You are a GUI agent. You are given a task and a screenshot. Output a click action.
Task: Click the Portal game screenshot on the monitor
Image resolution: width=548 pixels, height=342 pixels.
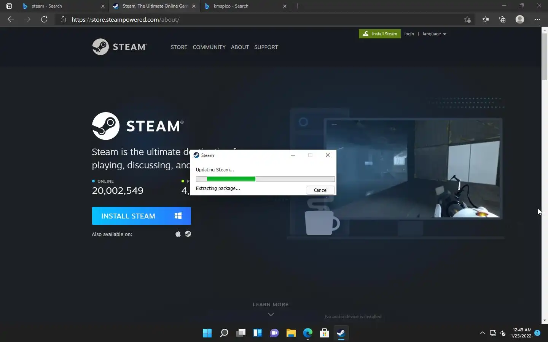[x=413, y=169]
